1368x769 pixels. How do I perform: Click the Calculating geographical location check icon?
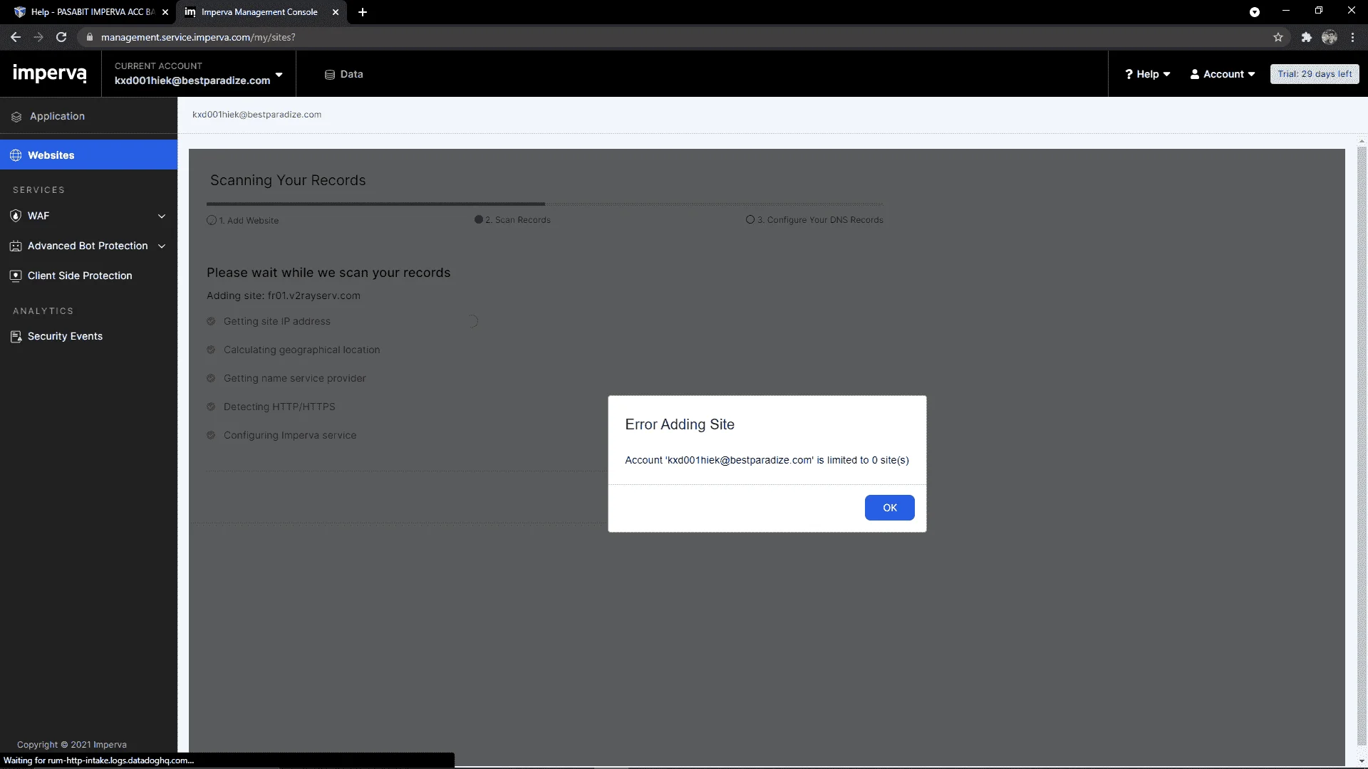(x=211, y=350)
